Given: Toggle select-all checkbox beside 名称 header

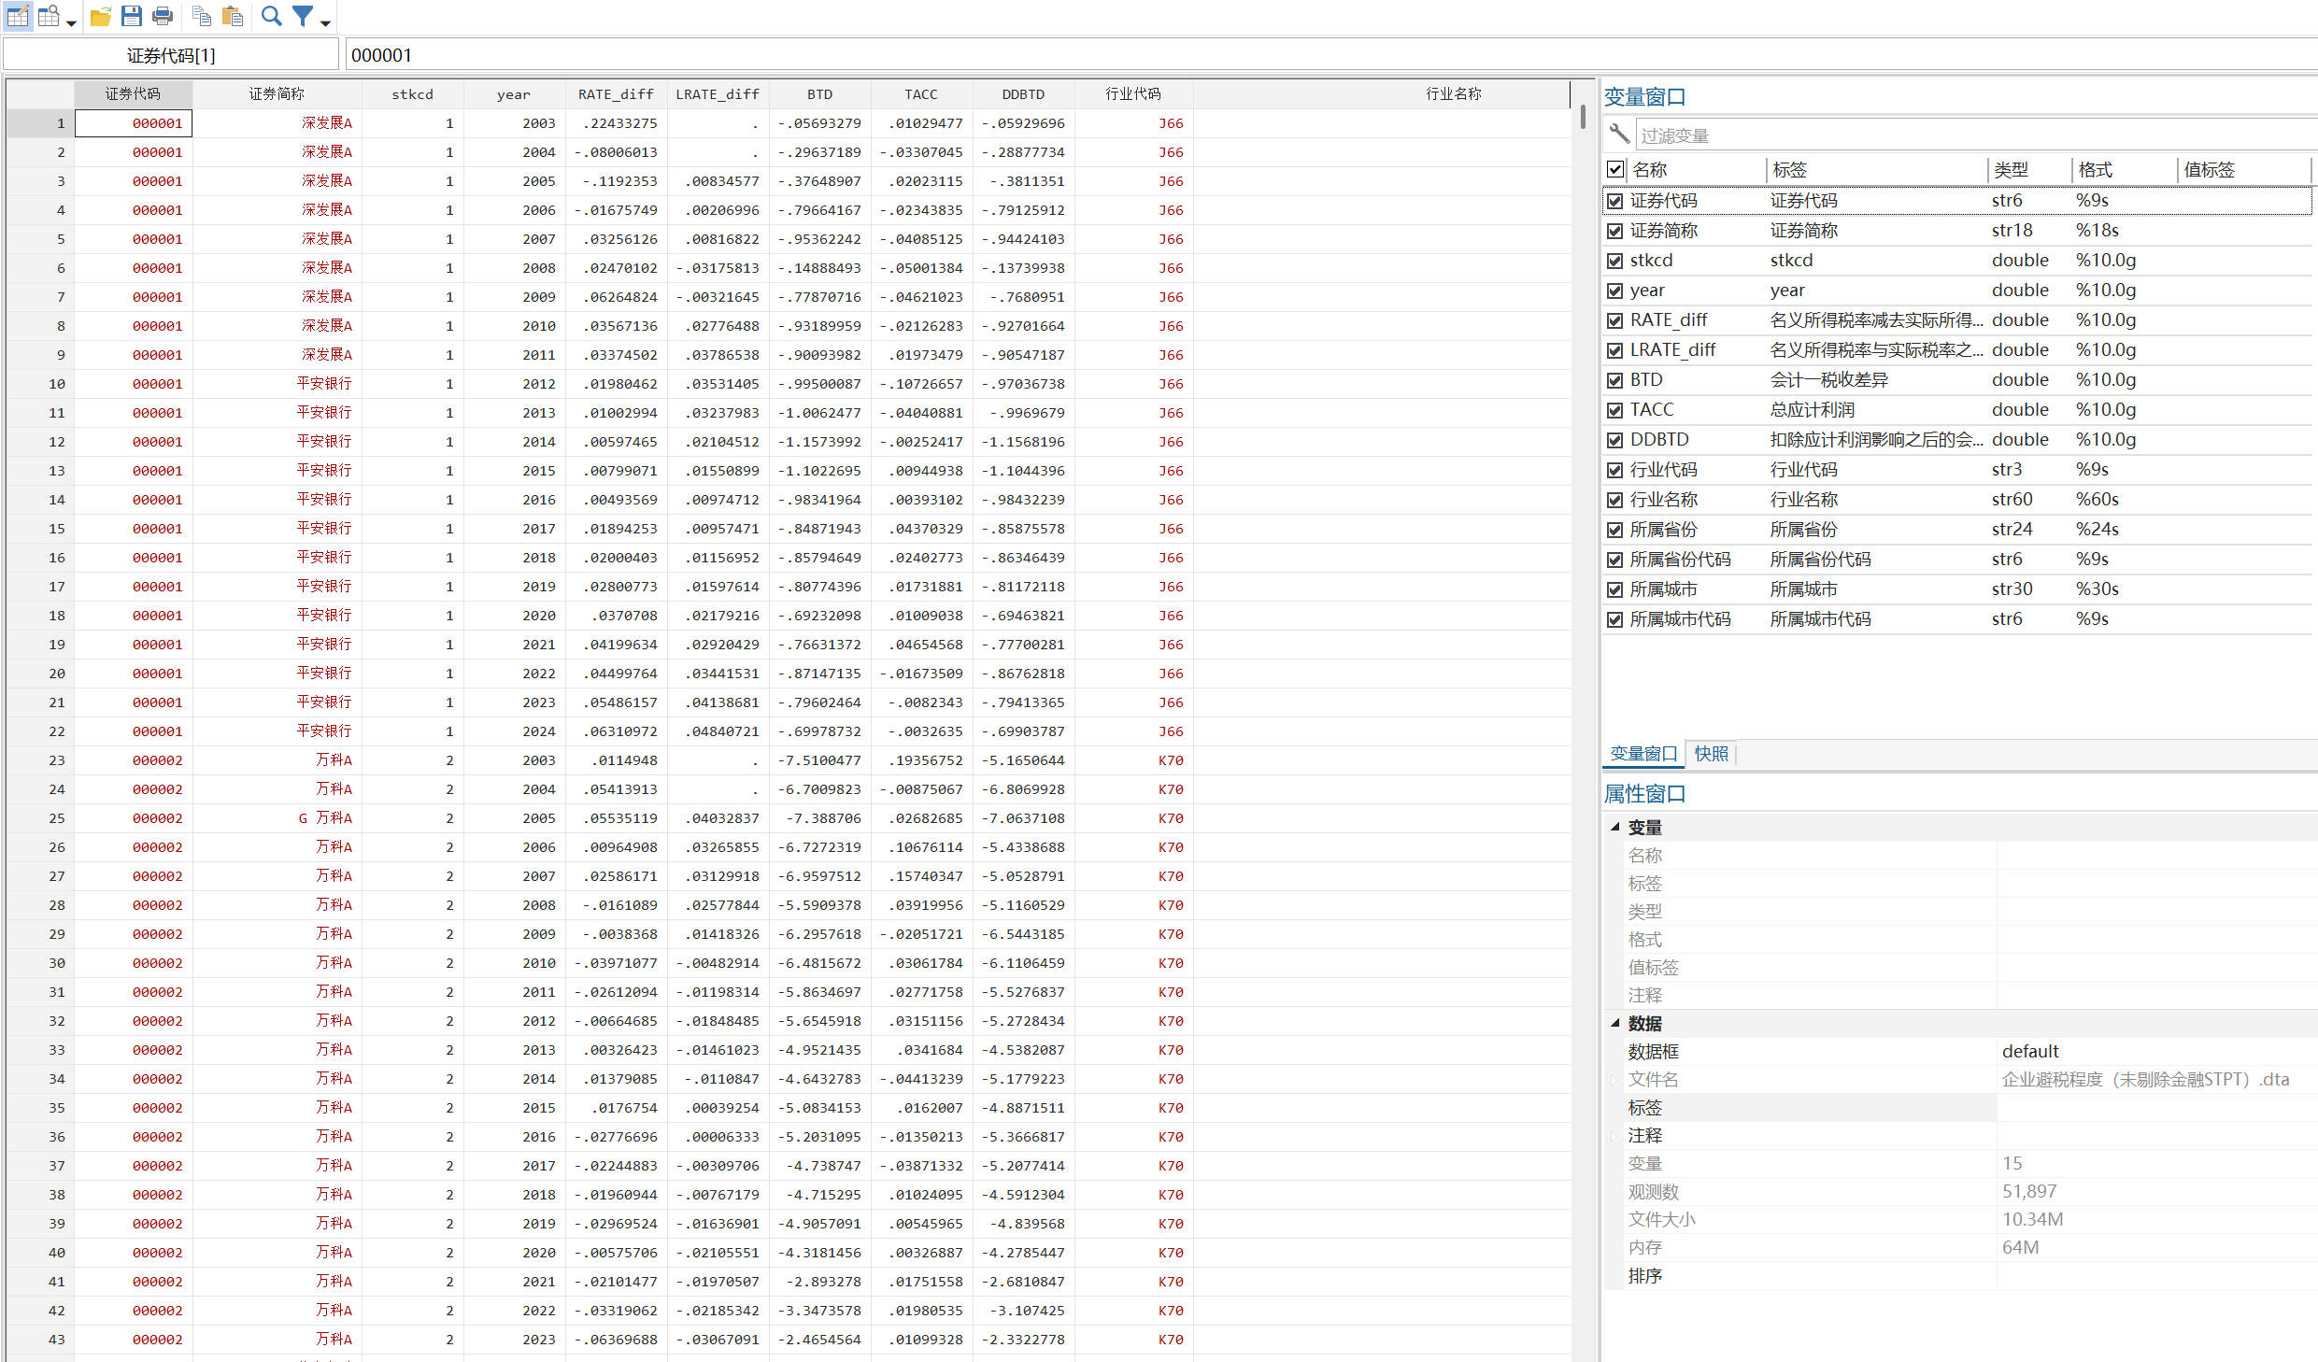Looking at the screenshot, I should tap(1614, 169).
